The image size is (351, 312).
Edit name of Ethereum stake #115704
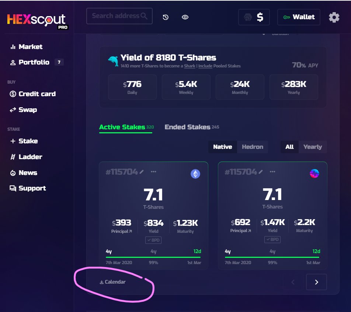[142, 172]
